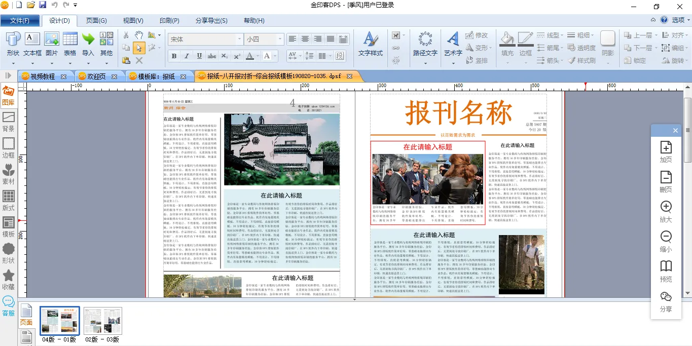Toggle underline text formatting
Screen dimensions: 692x346
click(199, 56)
